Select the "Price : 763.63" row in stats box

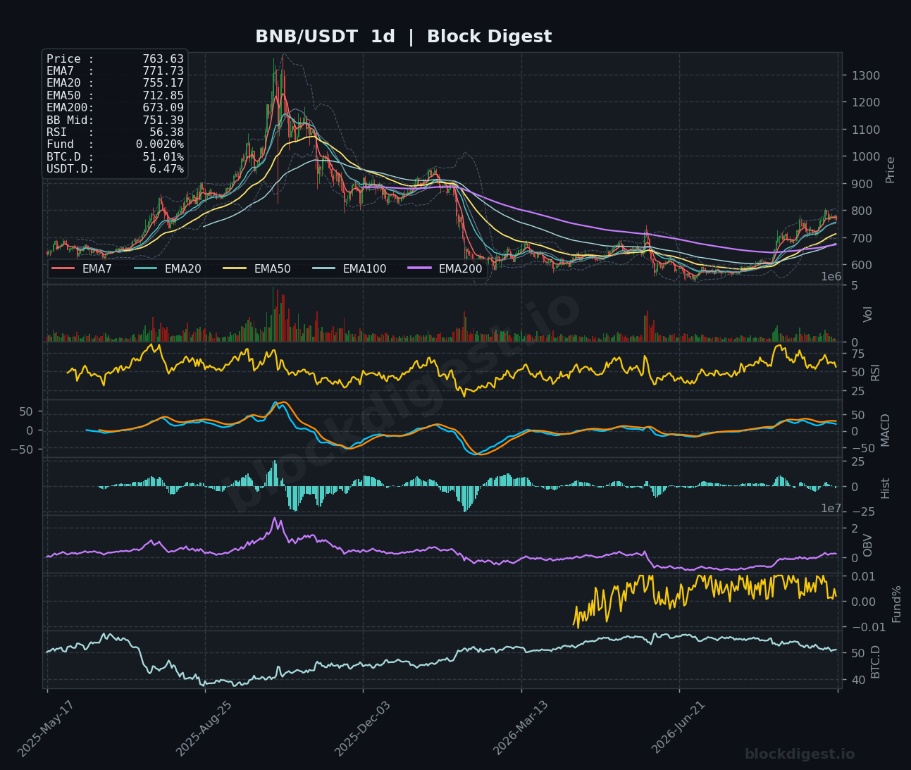pyautogui.click(x=115, y=59)
